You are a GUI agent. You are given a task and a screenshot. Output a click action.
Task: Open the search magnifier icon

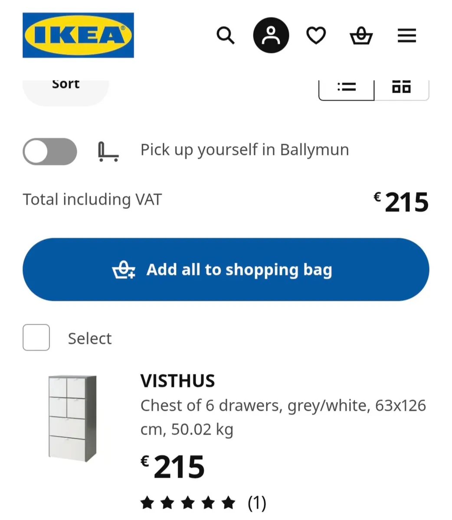point(226,35)
